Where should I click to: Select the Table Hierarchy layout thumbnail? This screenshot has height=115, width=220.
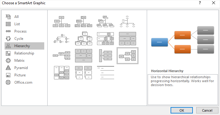point(127,38)
